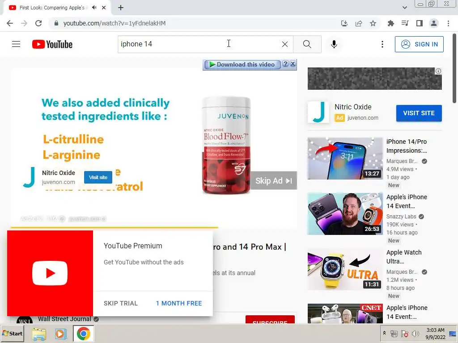Share this page via the address bar icon
This screenshot has width=458, height=343.
point(359,23)
